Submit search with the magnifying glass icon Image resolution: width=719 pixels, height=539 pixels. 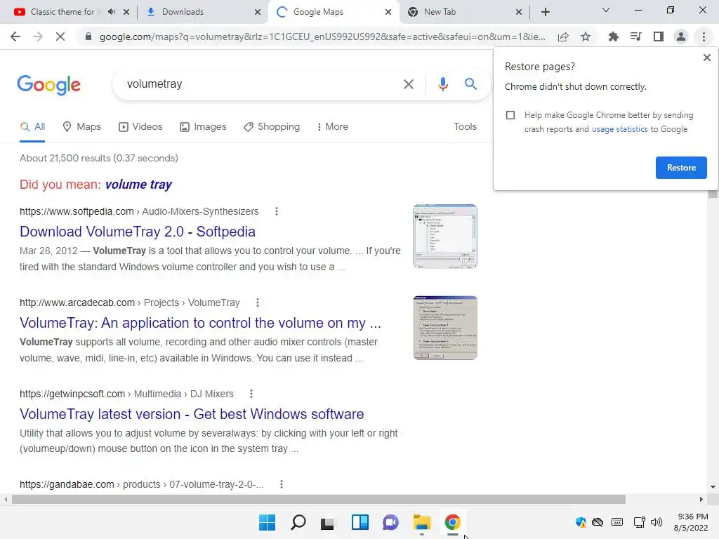tap(470, 84)
